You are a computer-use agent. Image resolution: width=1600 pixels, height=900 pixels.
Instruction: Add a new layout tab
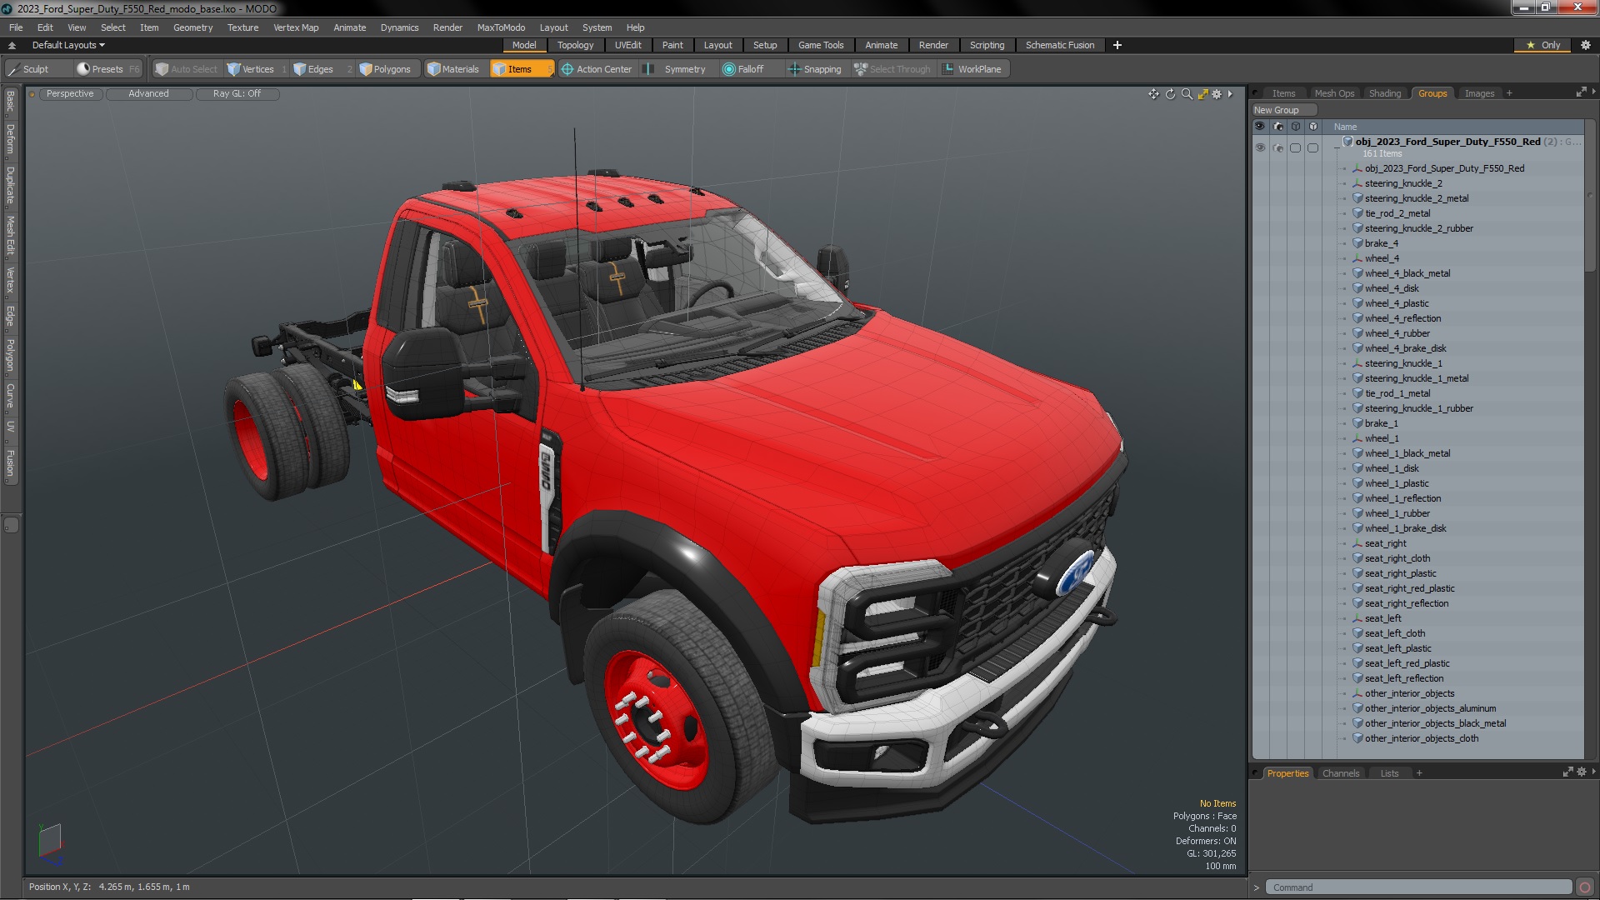[x=1117, y=45]
